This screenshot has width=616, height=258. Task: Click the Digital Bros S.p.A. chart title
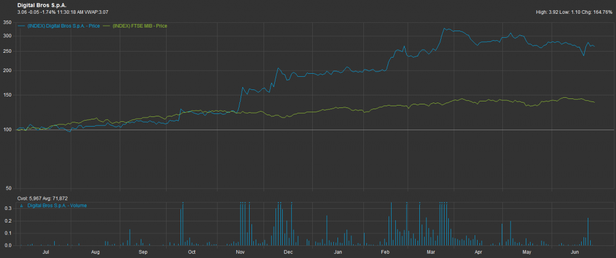42,5
